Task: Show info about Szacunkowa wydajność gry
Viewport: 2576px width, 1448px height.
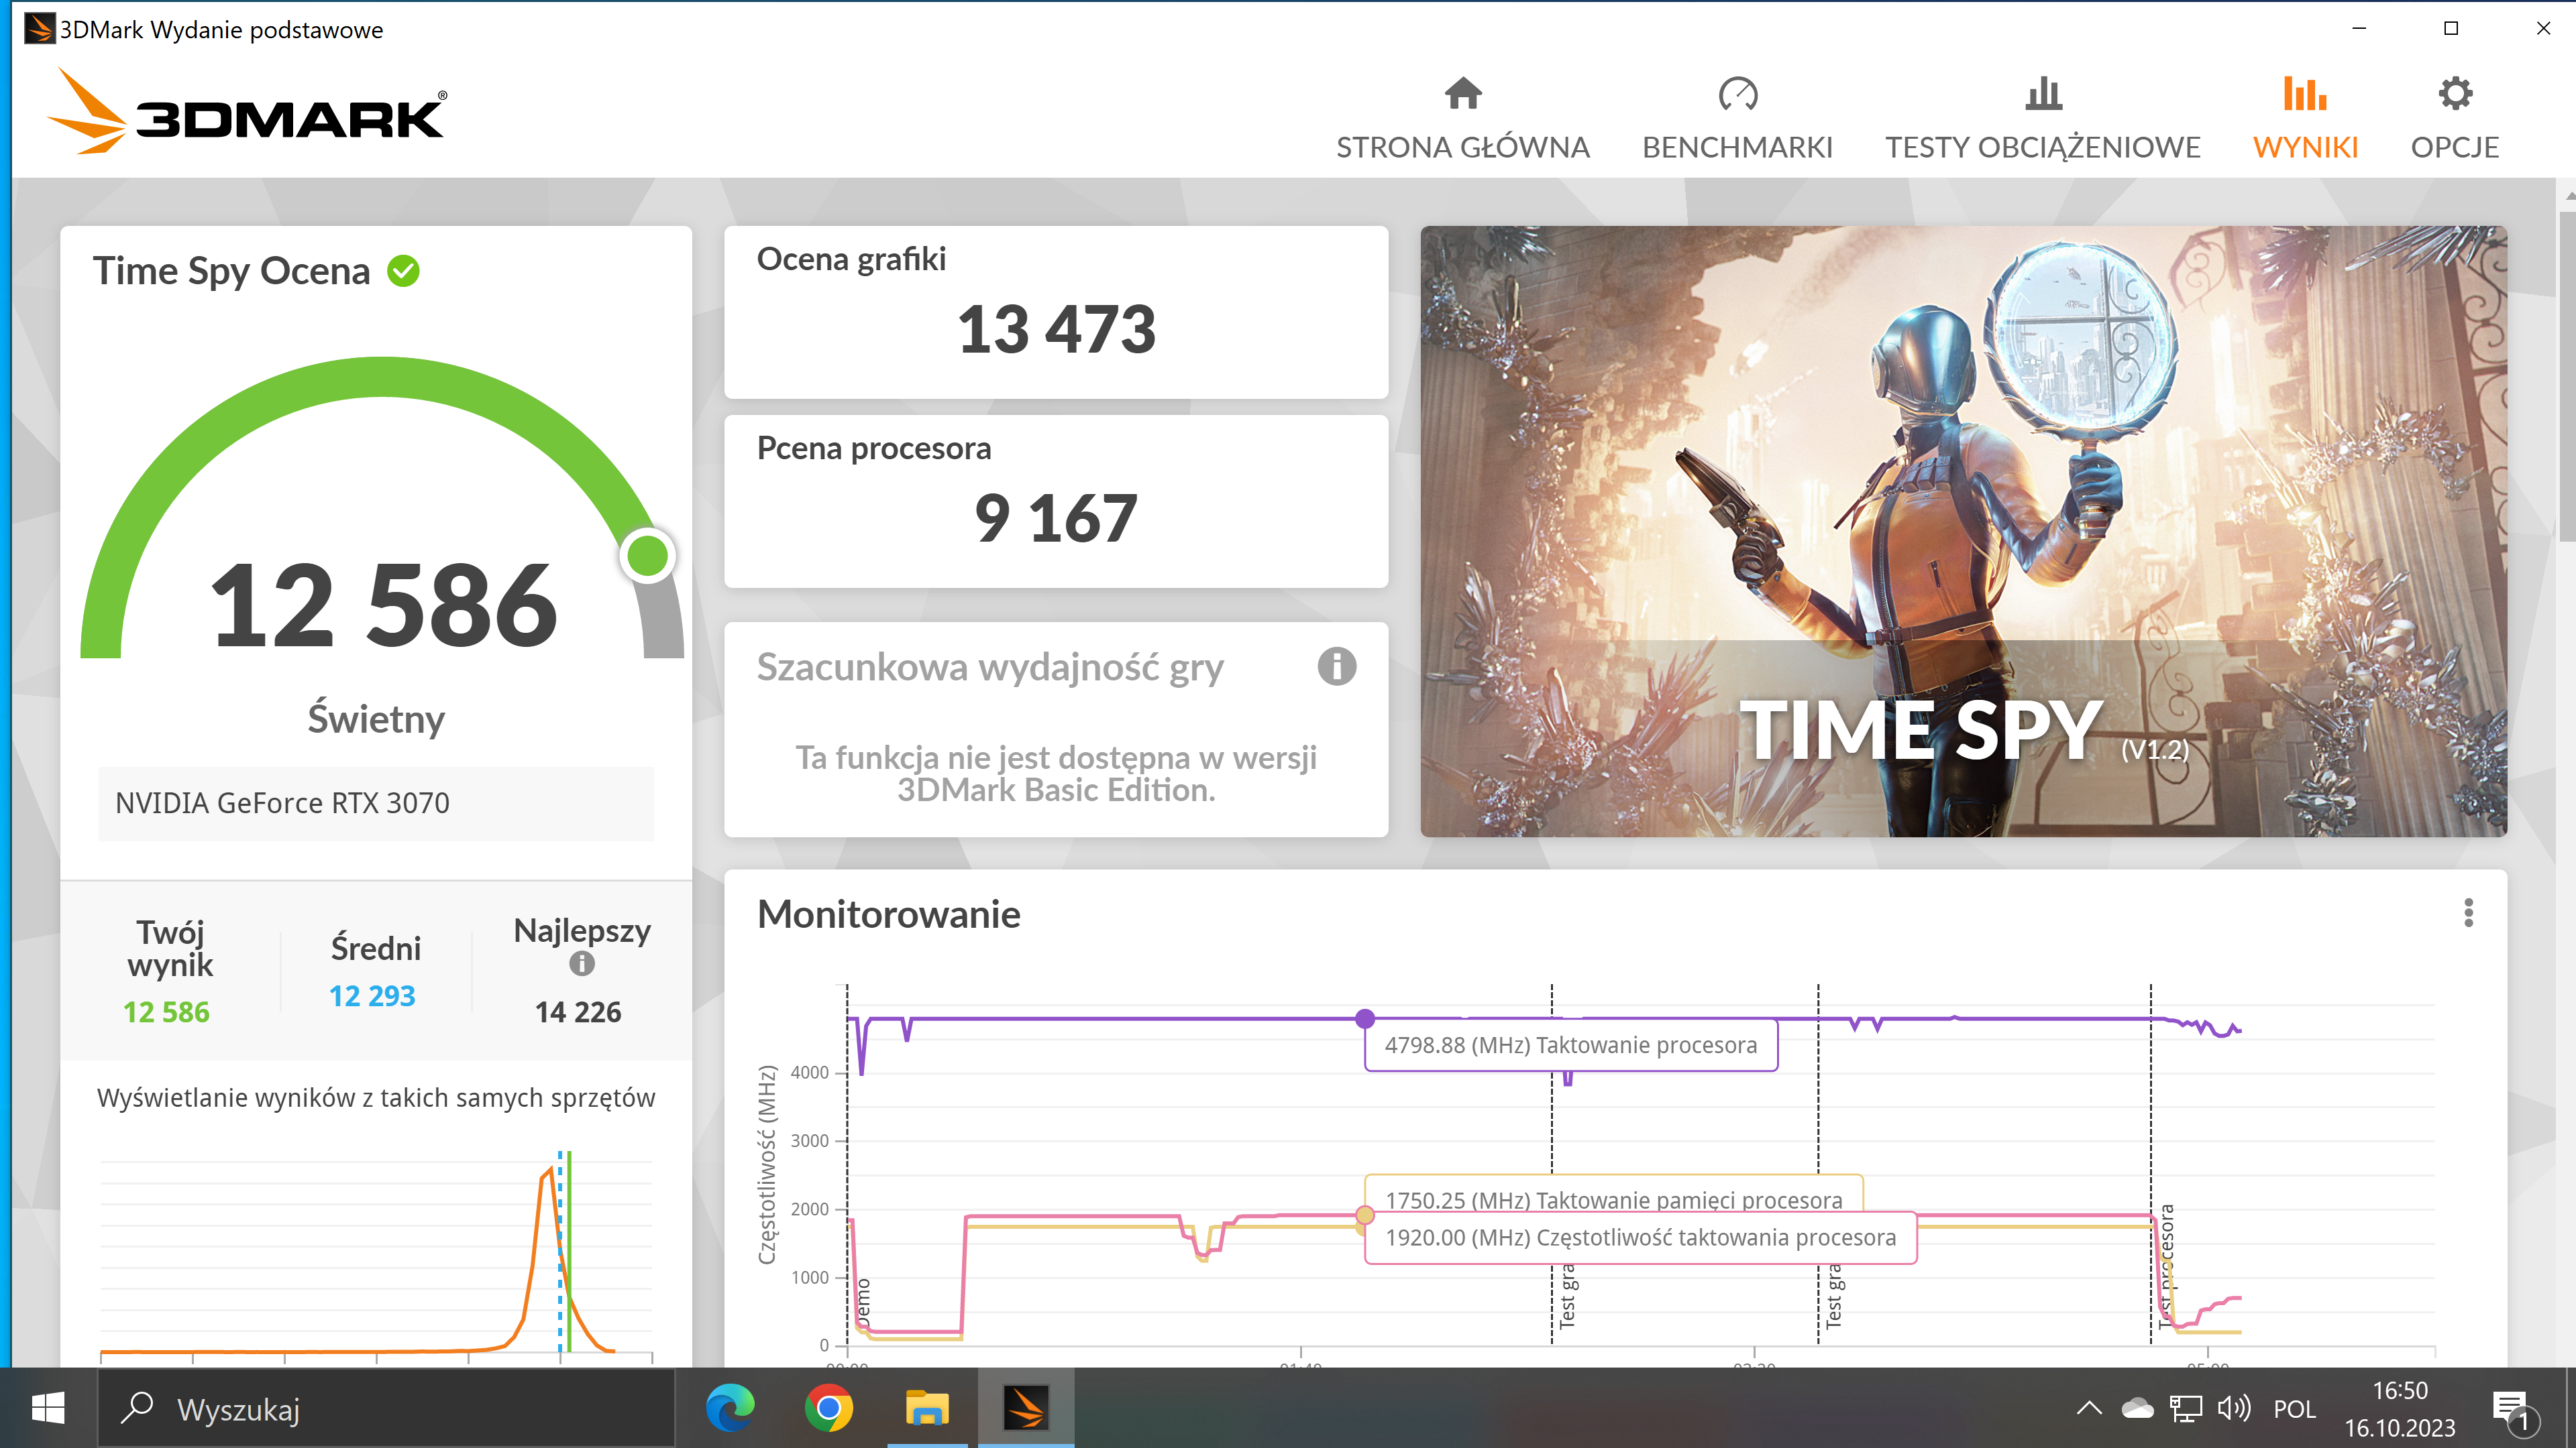Action: (x=1336, y=666)
